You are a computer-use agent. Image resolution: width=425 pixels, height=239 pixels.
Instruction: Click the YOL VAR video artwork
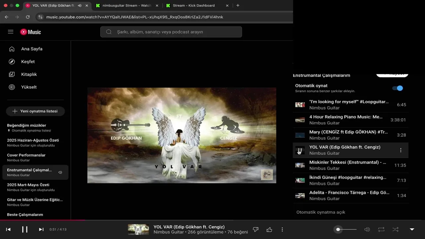coord(182,135)
